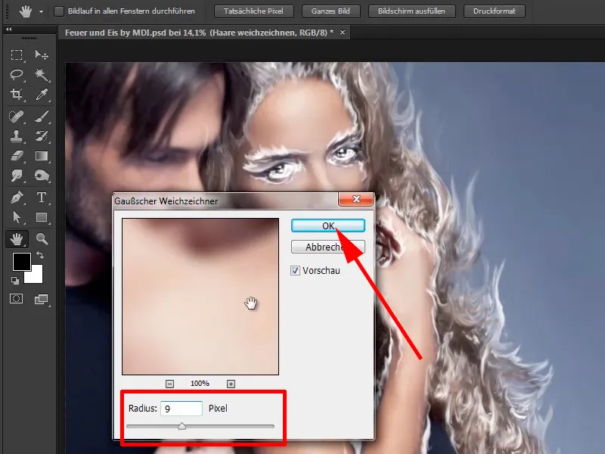Image resolution: width=605 pixels, height=454 pixels.
Task: Select the Clone Stamp tool
Action: [x=17, y=136]
